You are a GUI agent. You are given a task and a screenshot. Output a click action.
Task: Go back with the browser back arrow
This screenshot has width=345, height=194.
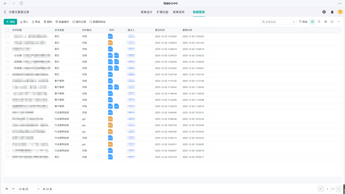coord(5,3)
